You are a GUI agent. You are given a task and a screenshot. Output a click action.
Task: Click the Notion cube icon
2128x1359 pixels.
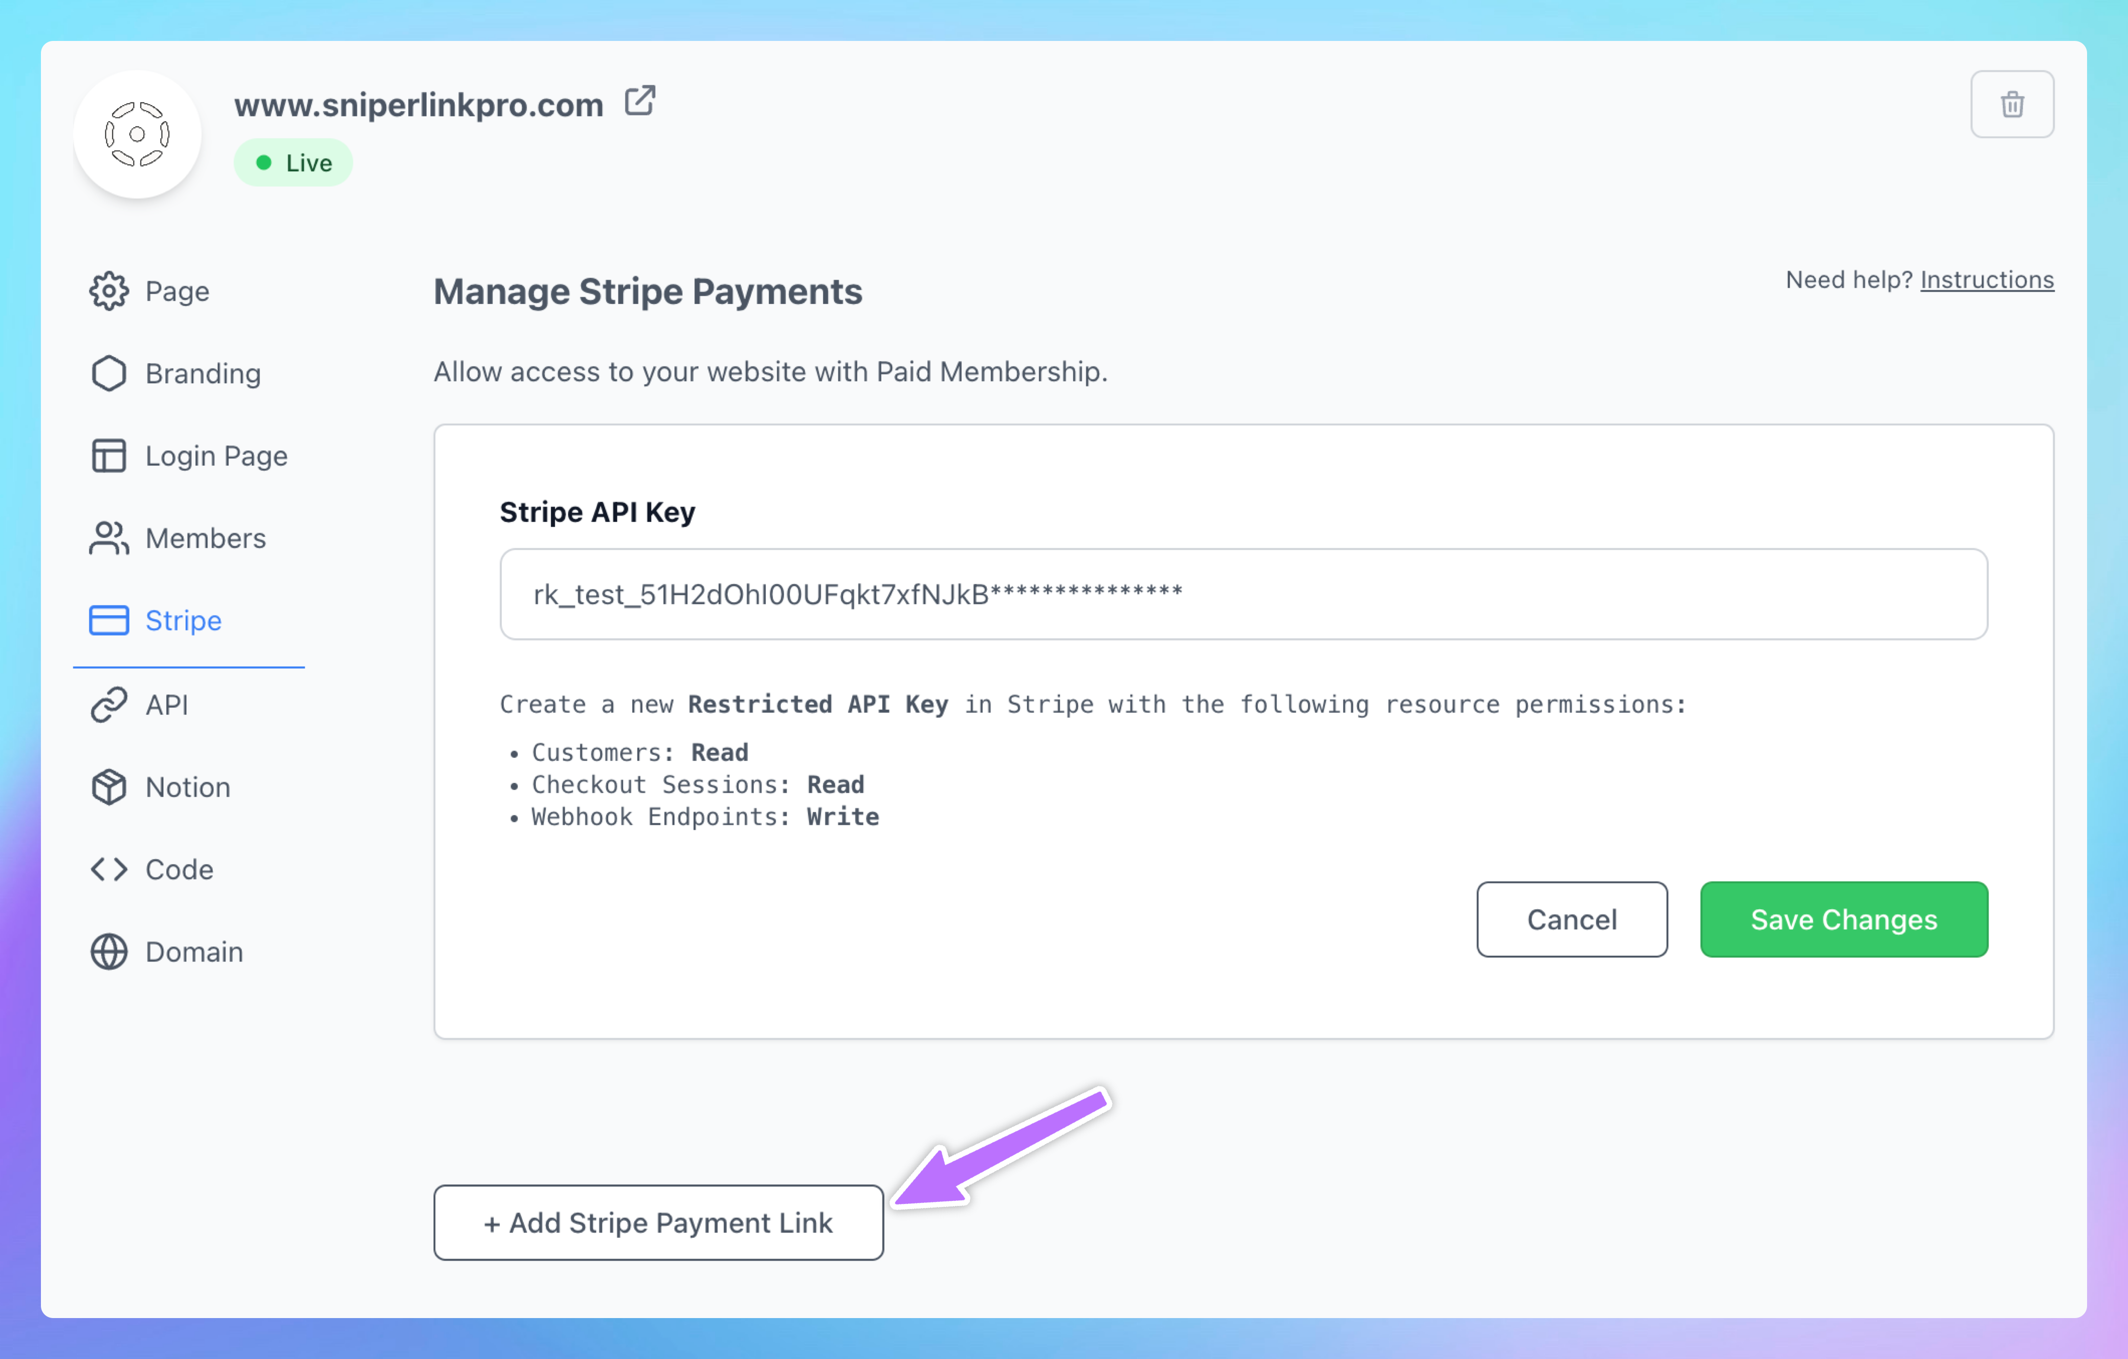click(x=108, y=787)
